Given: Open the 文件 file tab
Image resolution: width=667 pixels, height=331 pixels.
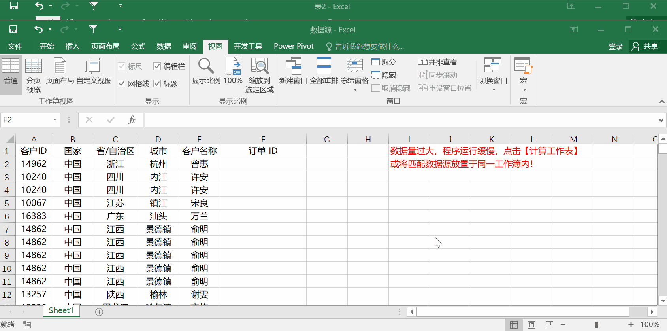Looking at the screenshot, I should [15, 46].
